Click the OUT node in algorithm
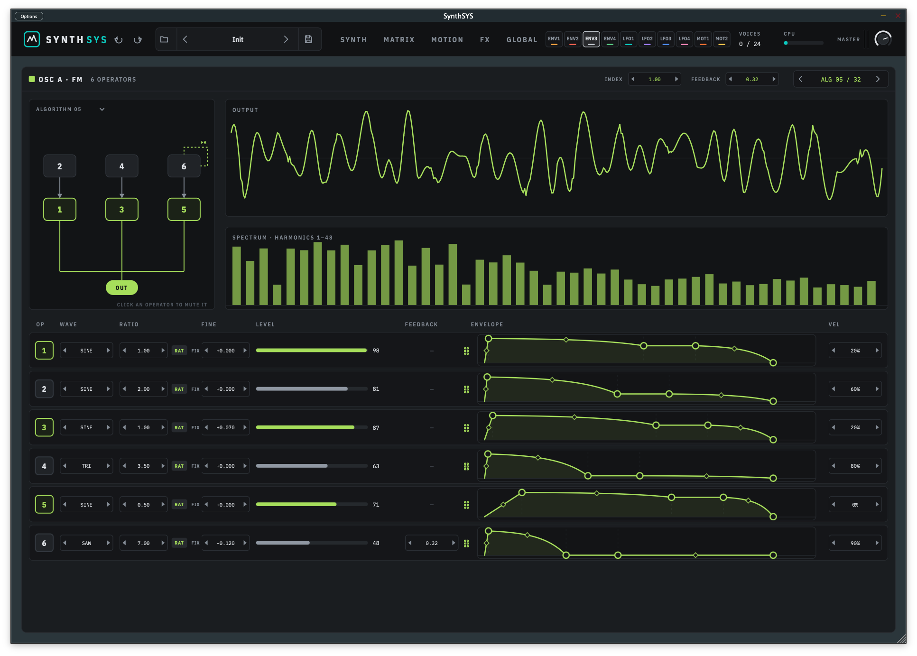The height and width of the screenshot is (656, 917). (122, 287)
